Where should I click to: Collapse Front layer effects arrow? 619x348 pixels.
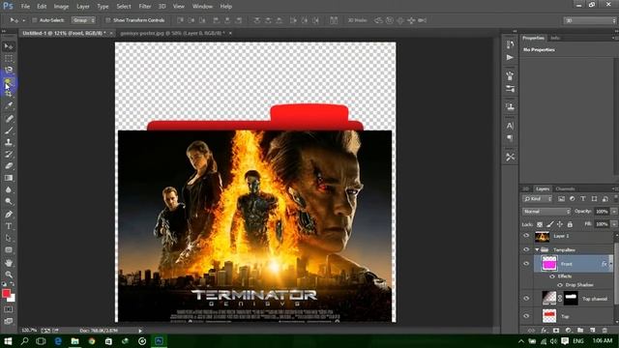tap(610, 264)
